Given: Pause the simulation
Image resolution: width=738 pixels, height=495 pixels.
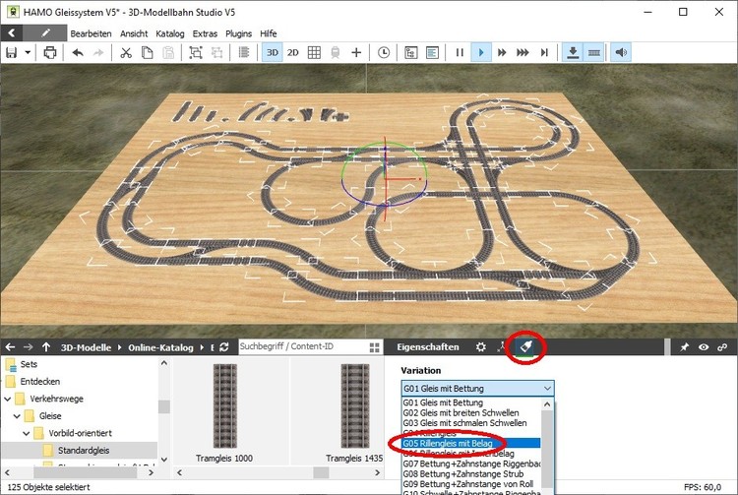Looking at the screenshot, I should [460, 53].
